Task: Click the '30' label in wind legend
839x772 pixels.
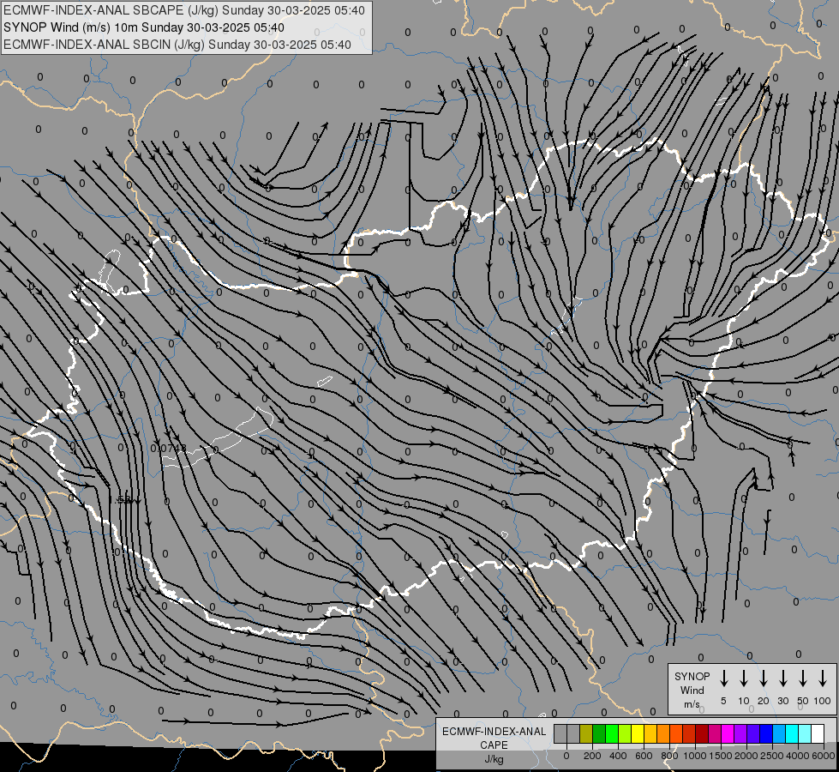Action: pos(782,701)
